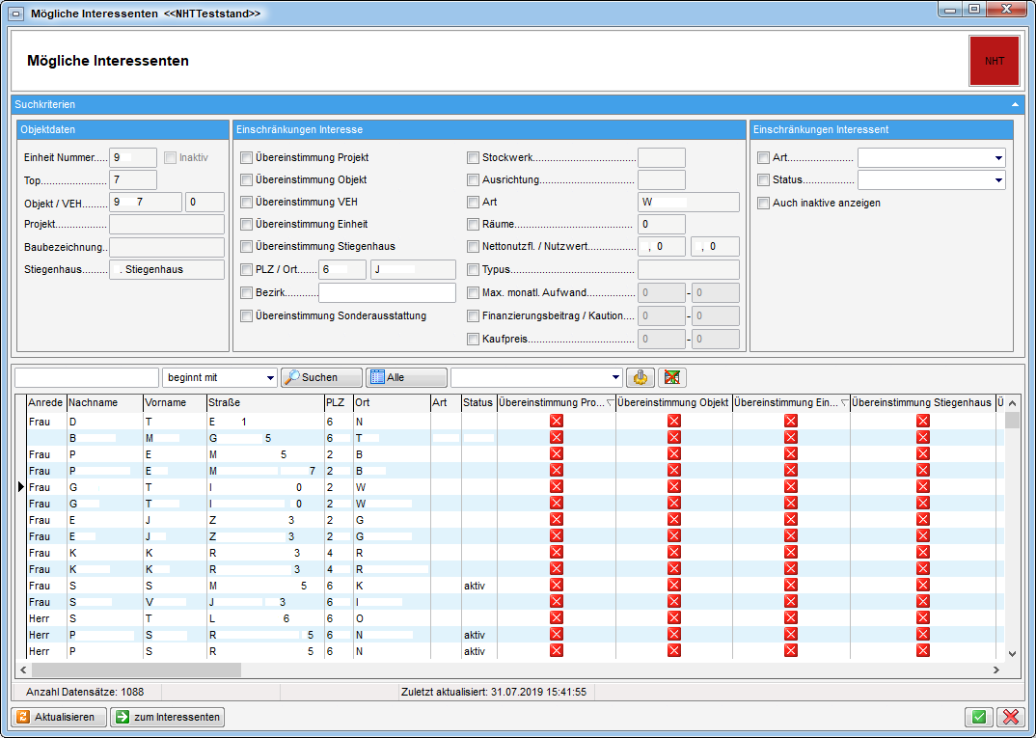Click the crossed-out grid icon in search toolbar
This screenshot has height=738, width=1036.
pyautogui.click(x=671, y=377)
